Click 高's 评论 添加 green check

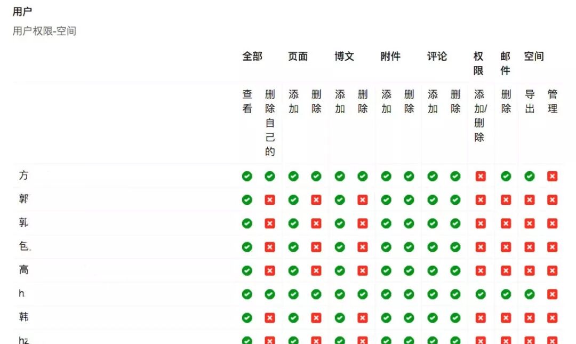[433, 270]
